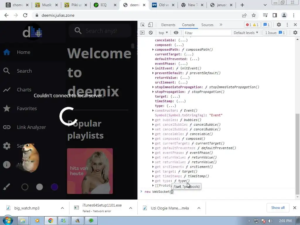Go back with the browser back arrow

[6, 15]
